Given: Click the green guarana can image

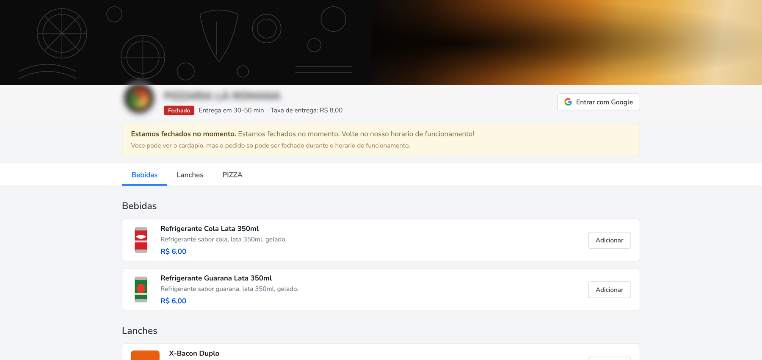Looking at the screenshot, I should click(x=141, y=290).
